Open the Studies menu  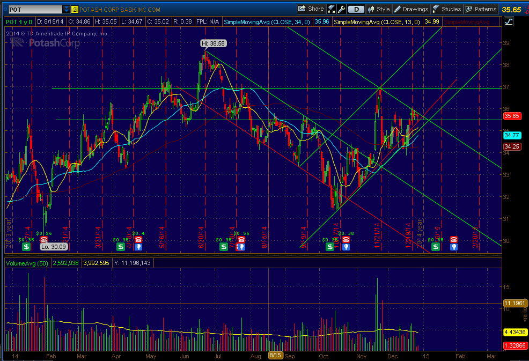(447, 10)
